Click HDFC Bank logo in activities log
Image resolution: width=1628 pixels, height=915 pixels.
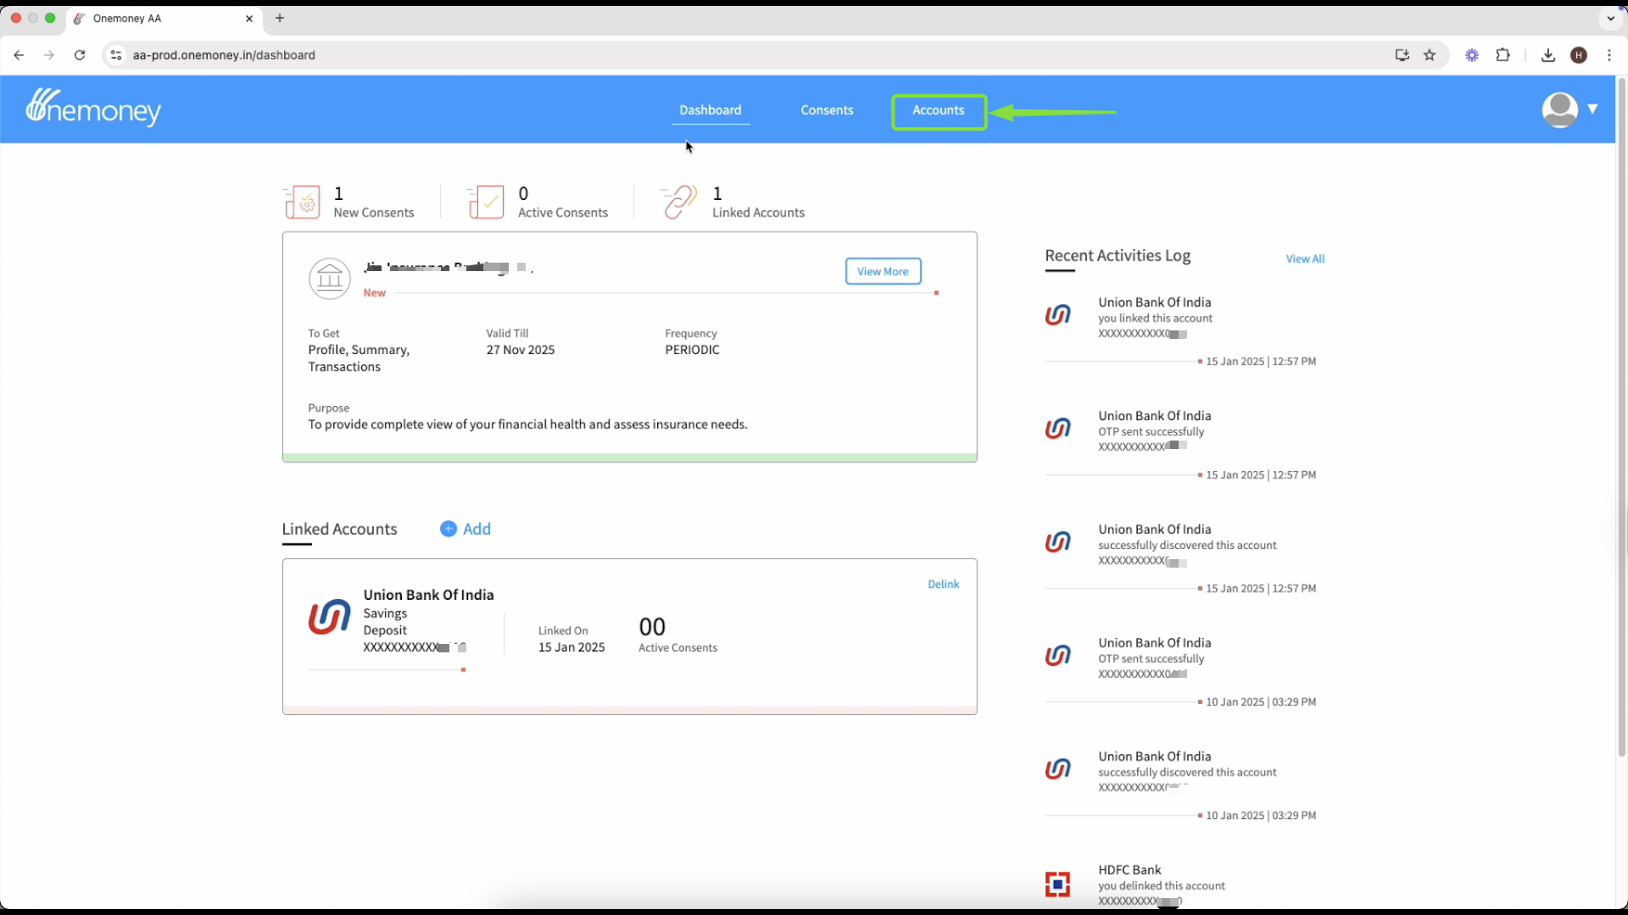pyautogui.click(x=1057, y=884)
